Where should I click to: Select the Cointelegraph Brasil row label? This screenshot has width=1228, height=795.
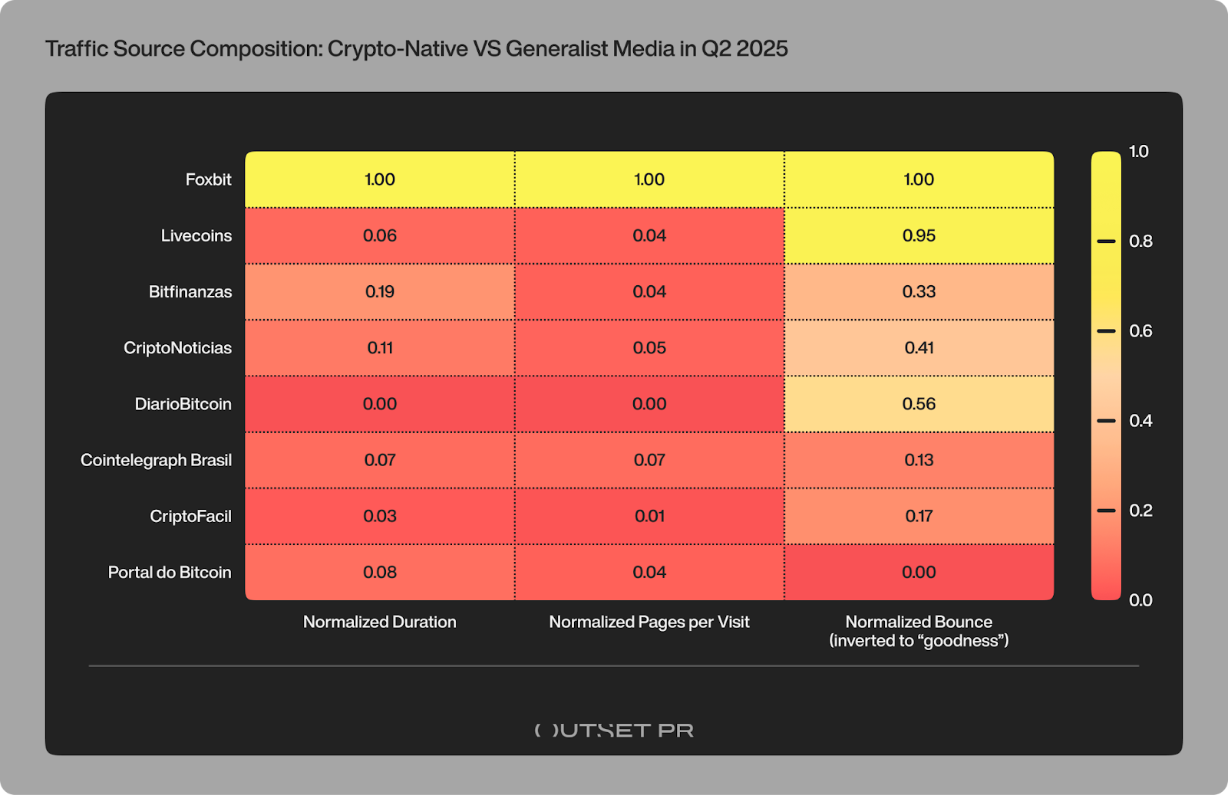[156, 460]
